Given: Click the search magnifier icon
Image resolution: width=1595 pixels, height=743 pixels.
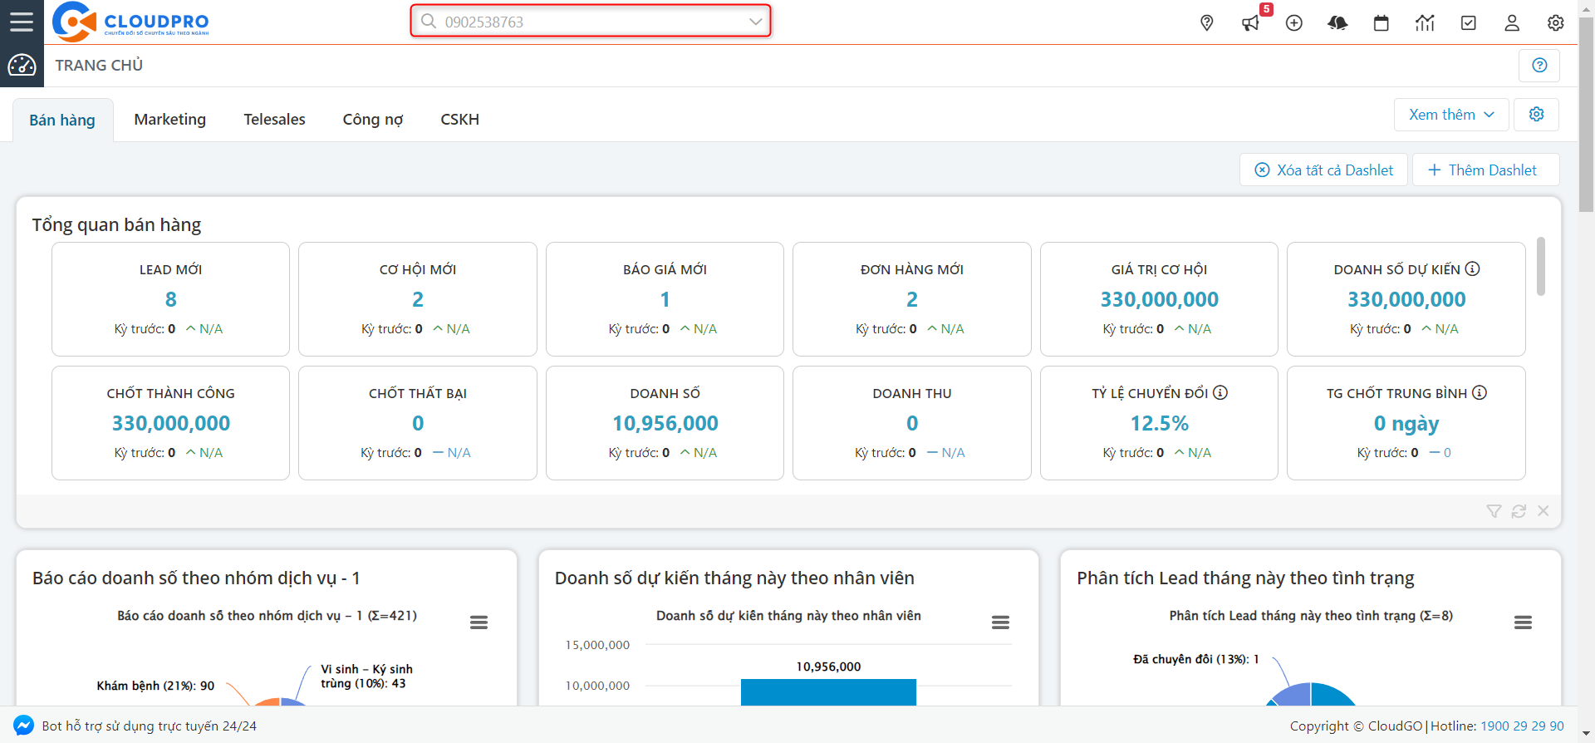Looking at the screenshot, I should pyautogui.click(x=429, y=21).
